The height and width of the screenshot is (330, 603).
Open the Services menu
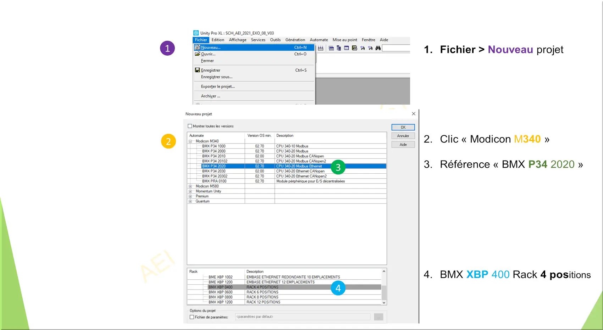258,40
